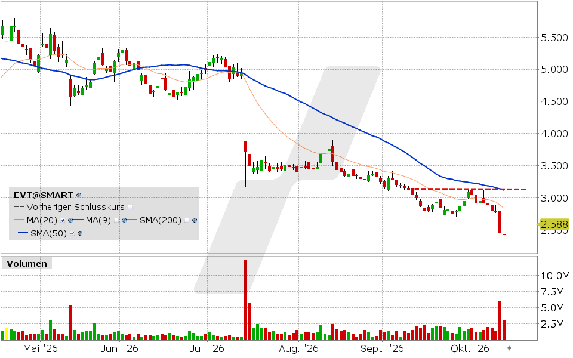Click the 7.5M volume axis label
This screenshot has width=573, height=358.
pyautogui.click(x=553, y=292)
